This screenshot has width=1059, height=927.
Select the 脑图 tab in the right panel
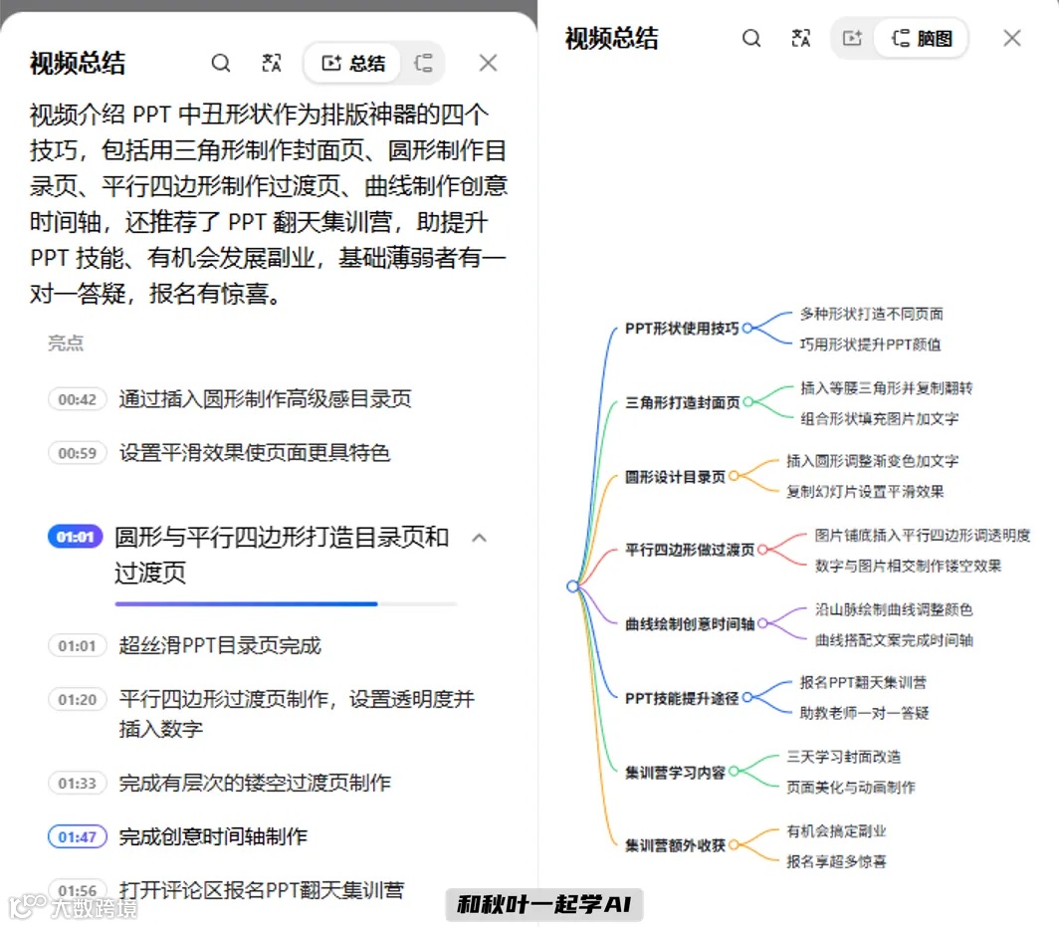(922, 38)
